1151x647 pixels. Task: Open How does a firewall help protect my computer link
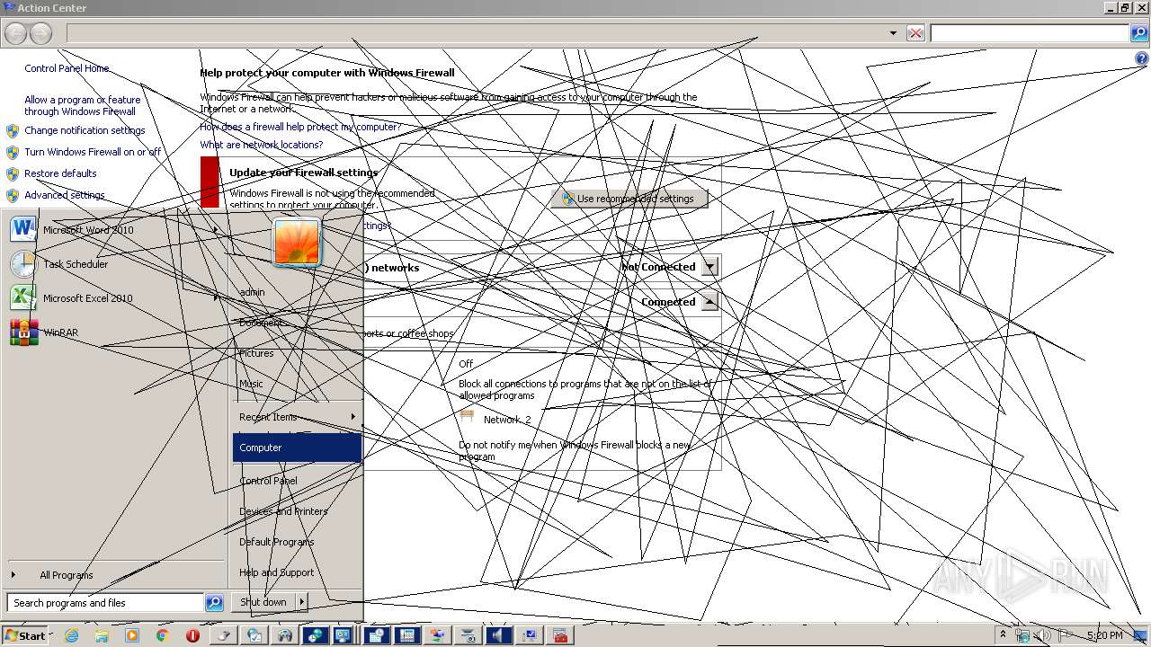tap(300, 127)
